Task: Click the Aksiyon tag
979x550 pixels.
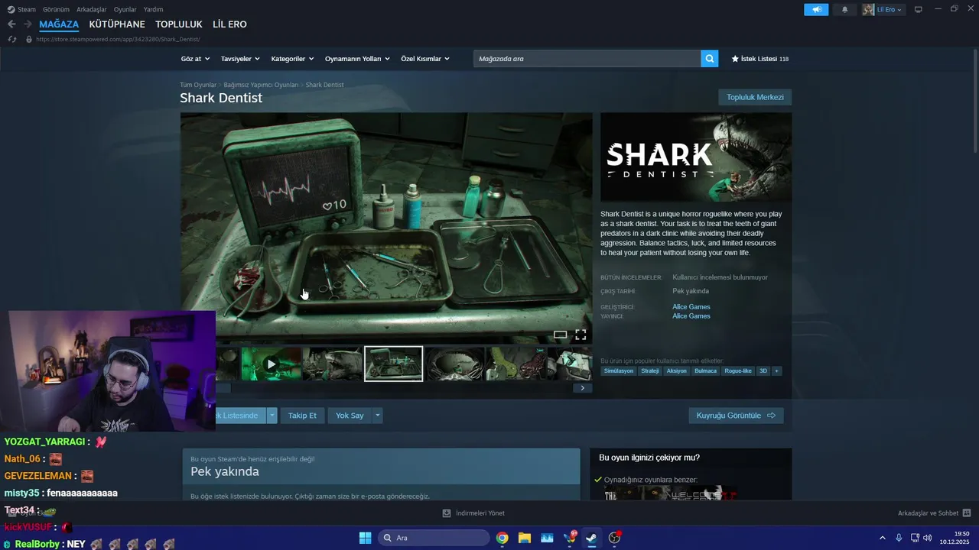Action: pos(677,370)
